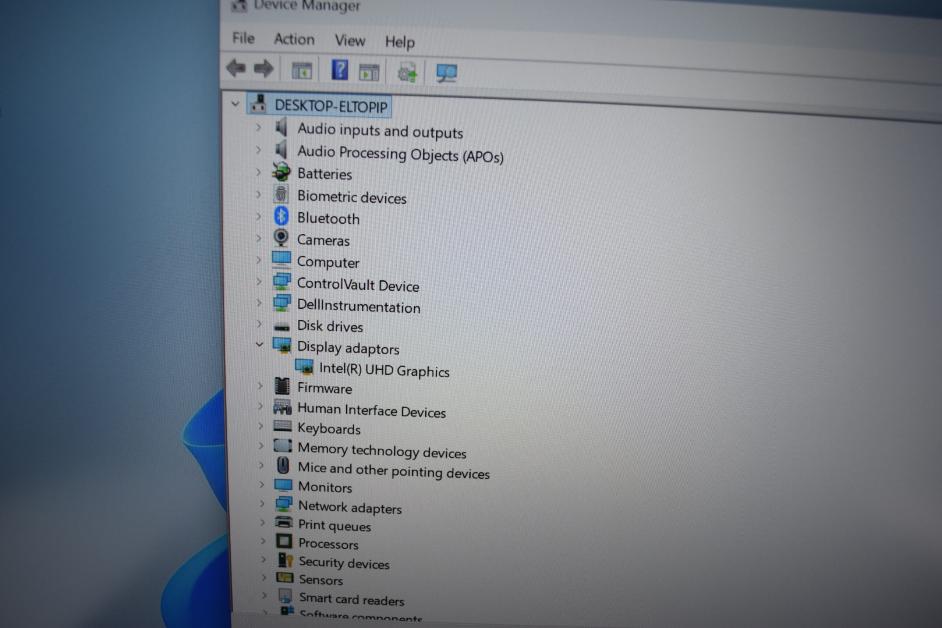Click the Monitors category icon

(283, 485)
